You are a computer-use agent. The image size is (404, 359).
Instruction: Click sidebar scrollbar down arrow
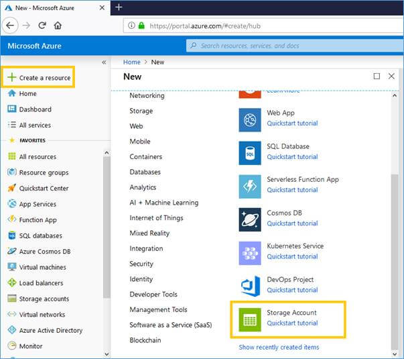click(x=107, y=354)
